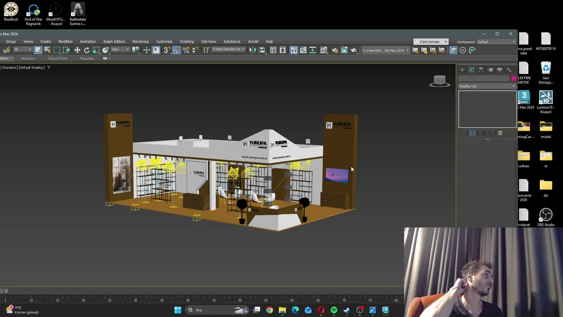
Task: Expand the Modifier List dropdown
Action: point(487,86)
